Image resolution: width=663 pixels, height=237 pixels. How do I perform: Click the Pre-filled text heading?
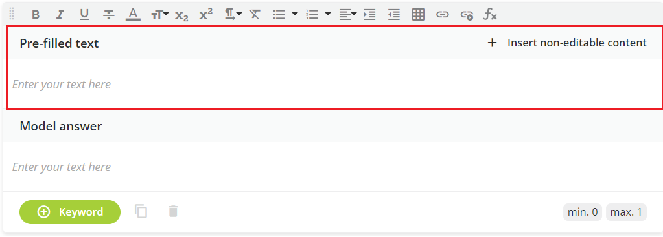(59, 43)
